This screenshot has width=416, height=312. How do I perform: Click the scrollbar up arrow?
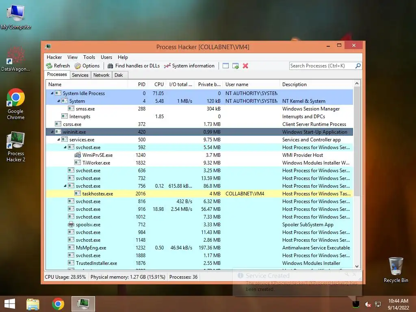(357, 84)
